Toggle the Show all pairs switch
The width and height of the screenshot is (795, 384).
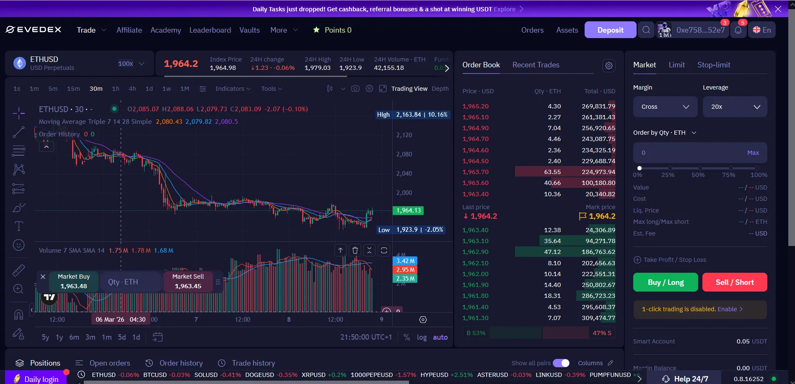click(x=561, y=363)
